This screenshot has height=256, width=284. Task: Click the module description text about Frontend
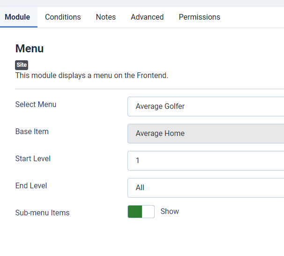coord(91,75)
